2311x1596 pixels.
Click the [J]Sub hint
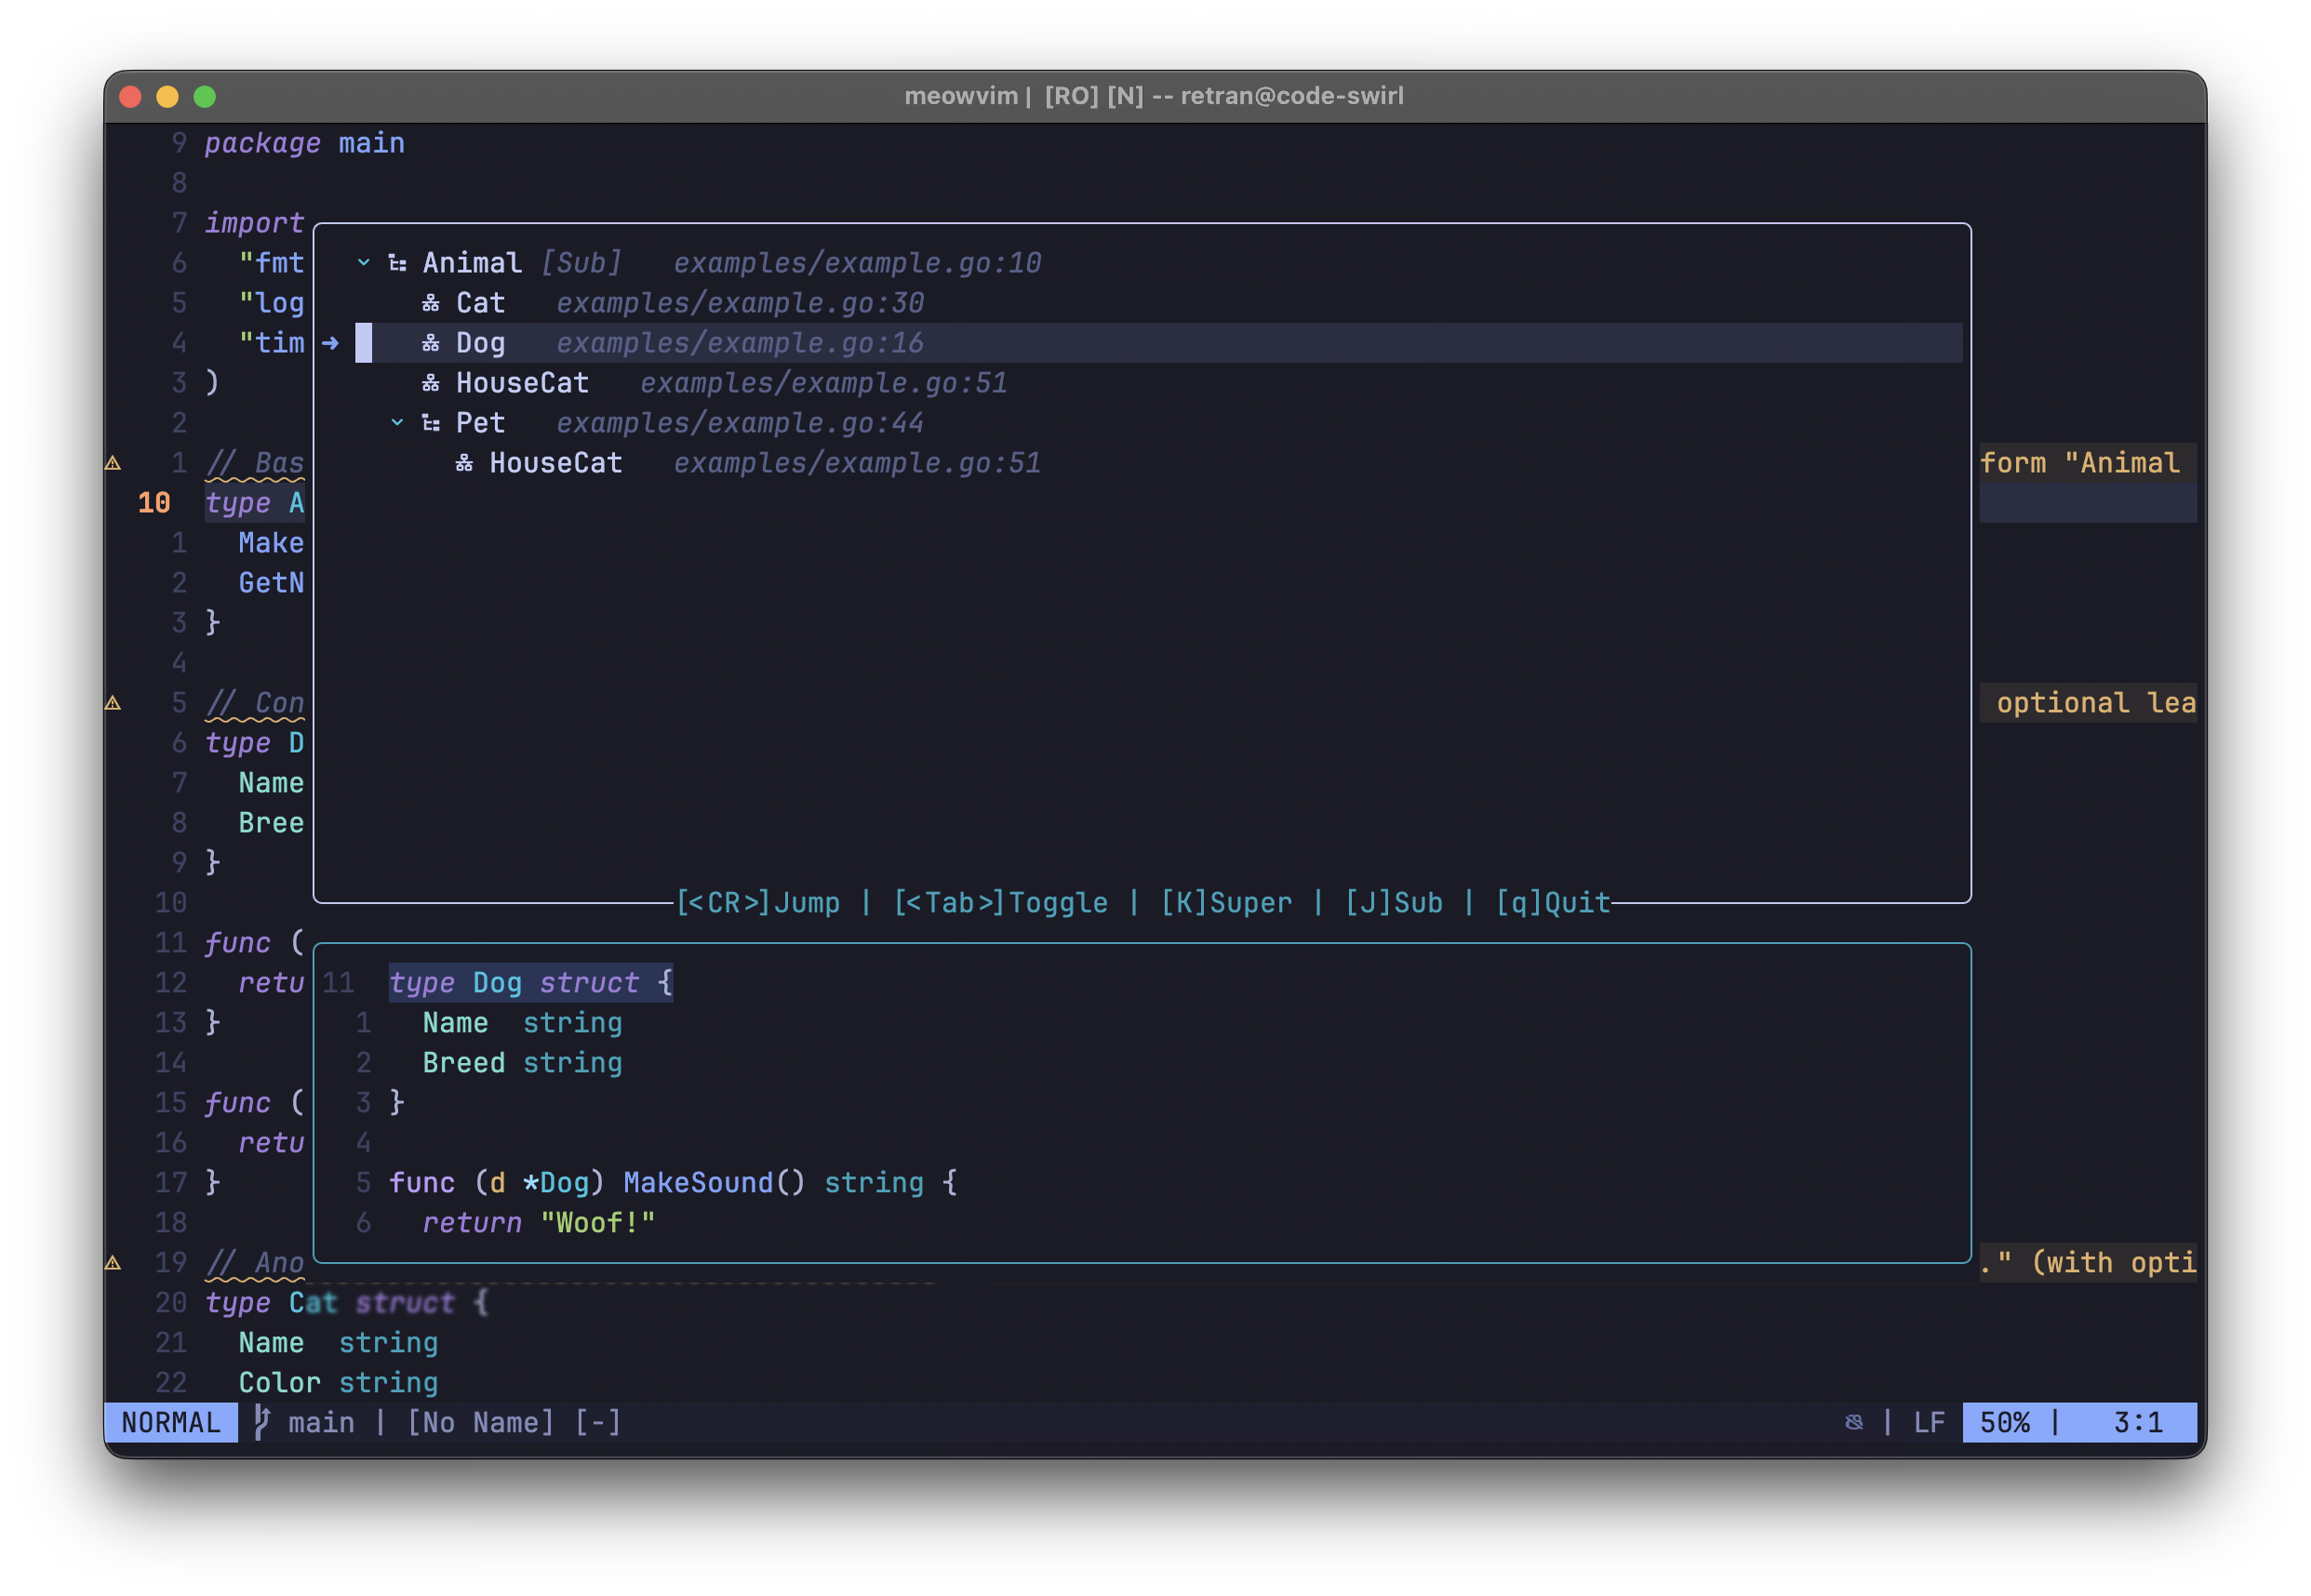click(x=1393, y=903)
